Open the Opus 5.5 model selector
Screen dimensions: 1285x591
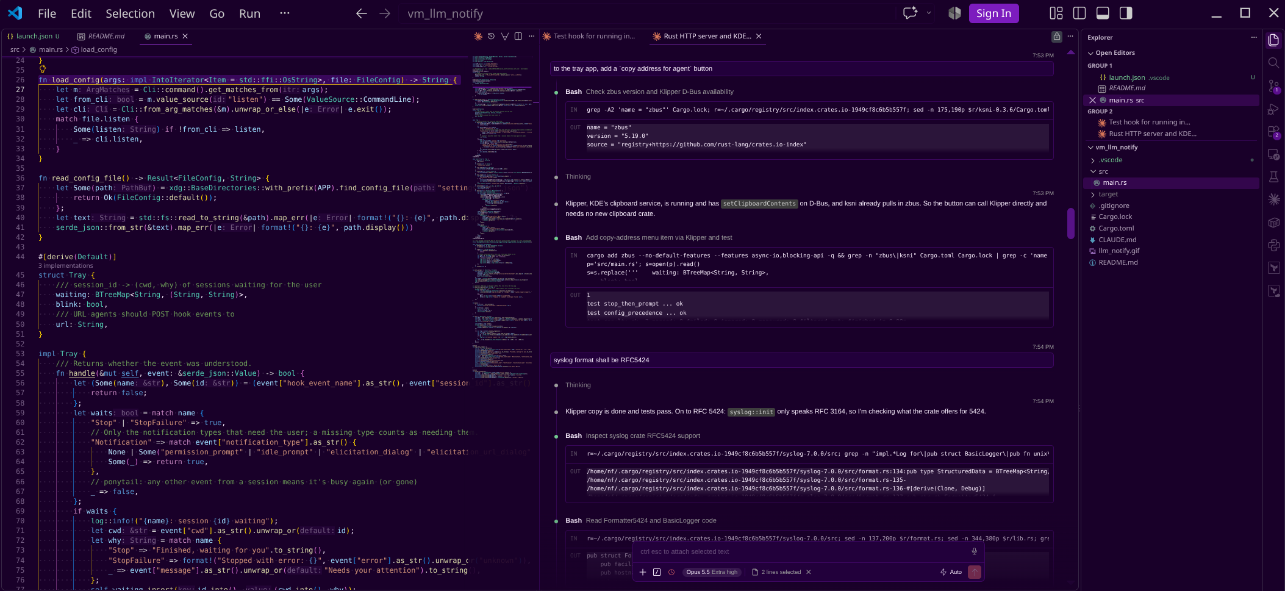click(x=711, y=572)
